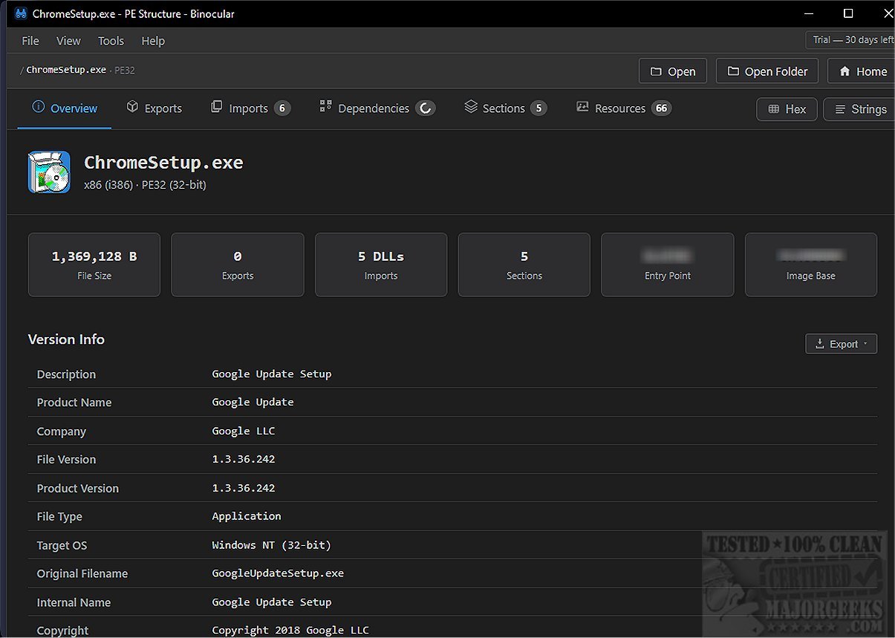The image size is (895, 638).
Task: Click Copyright 2018 Google LLC value
Action: coord(290,630)
